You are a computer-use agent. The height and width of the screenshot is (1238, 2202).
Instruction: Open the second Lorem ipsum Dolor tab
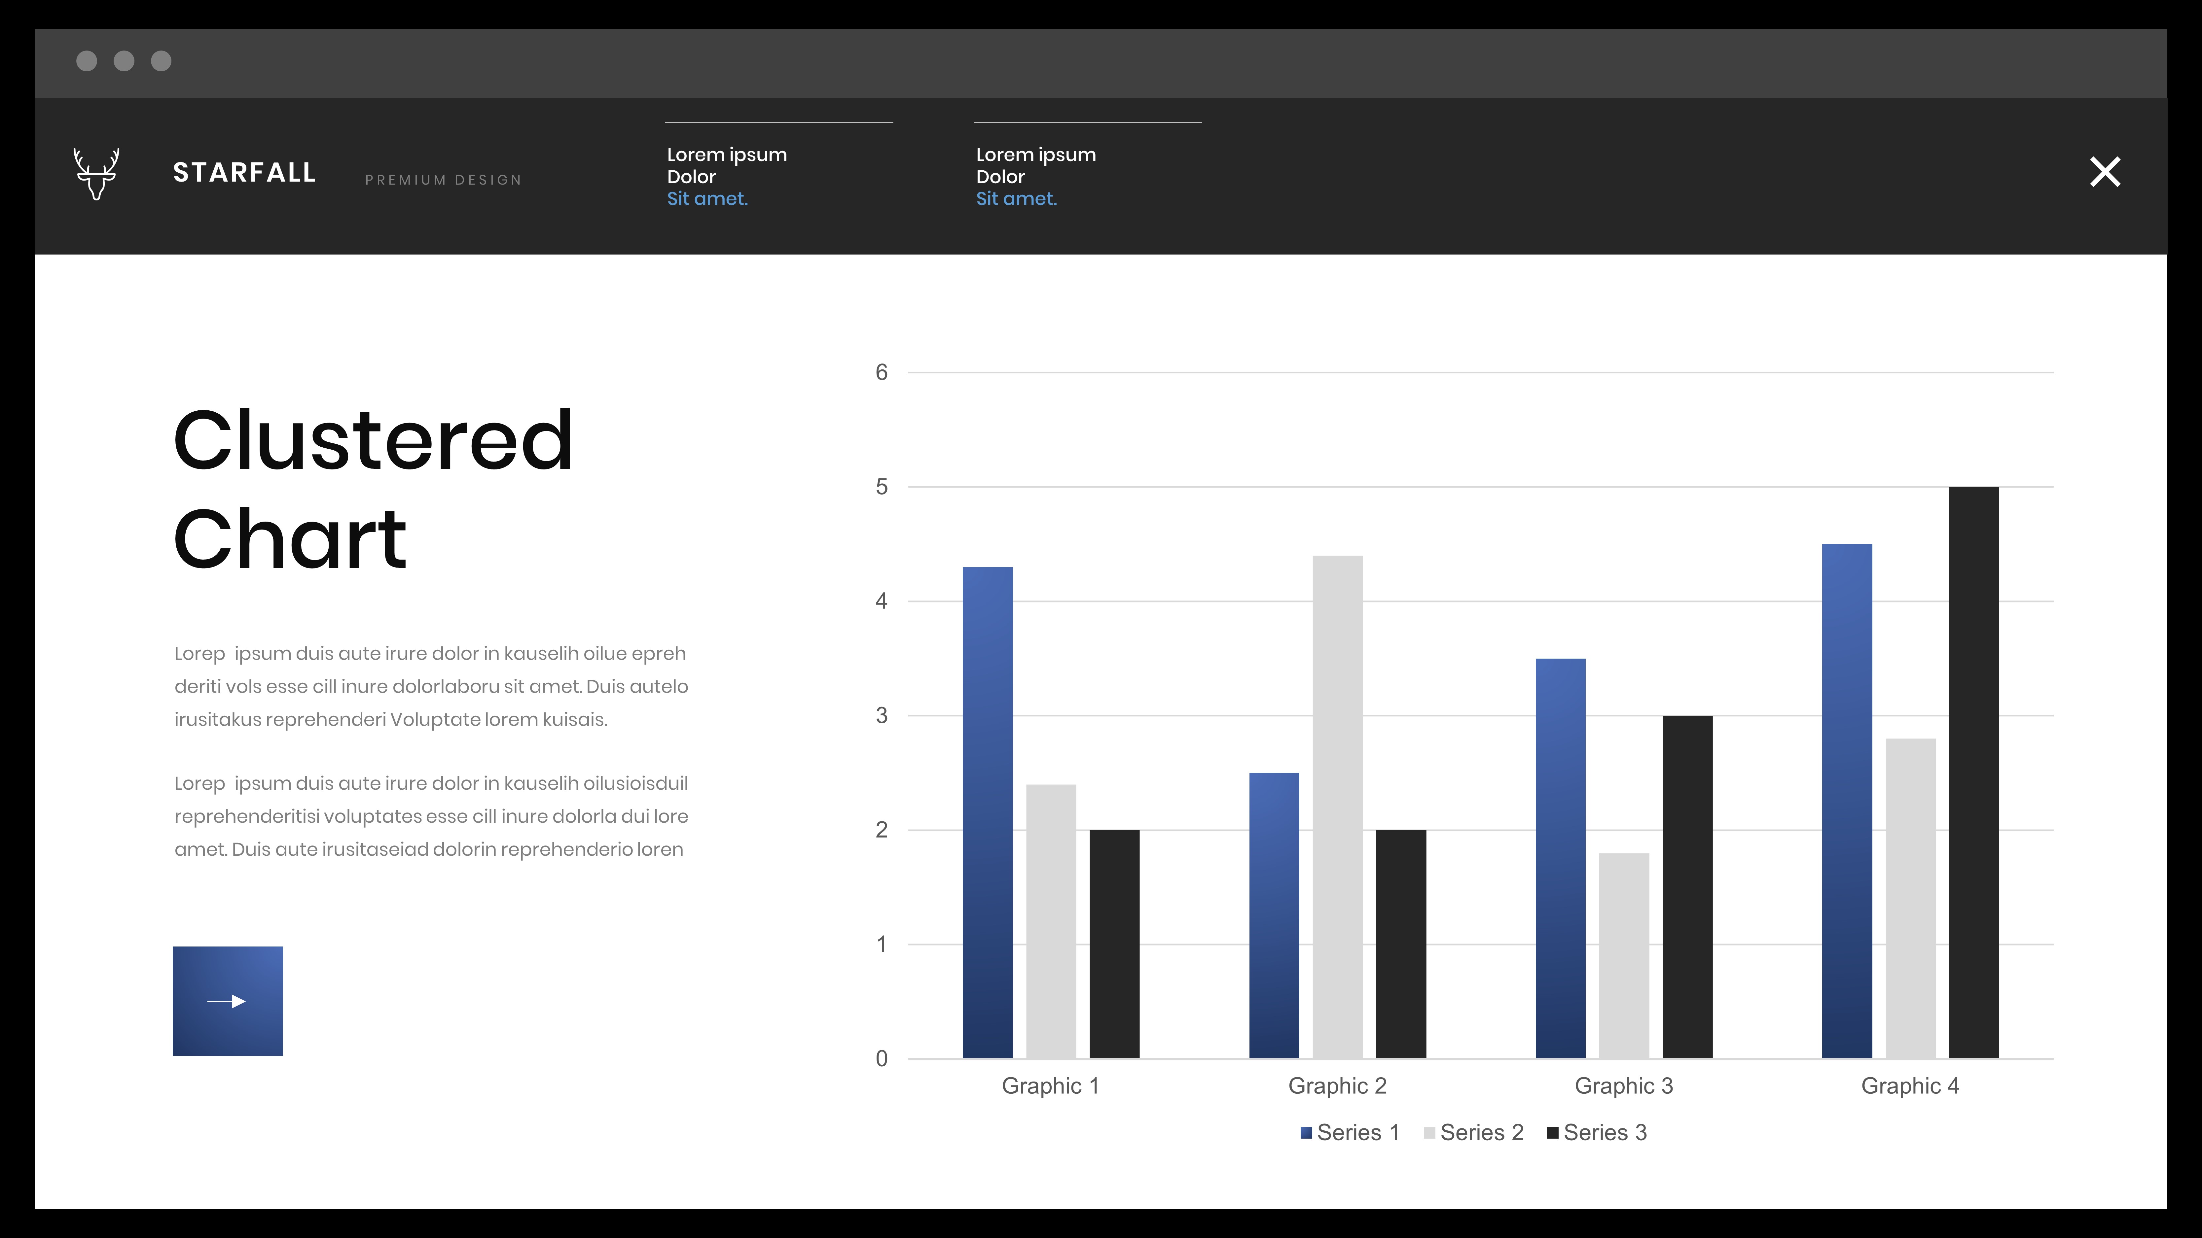pos(1035,165)
